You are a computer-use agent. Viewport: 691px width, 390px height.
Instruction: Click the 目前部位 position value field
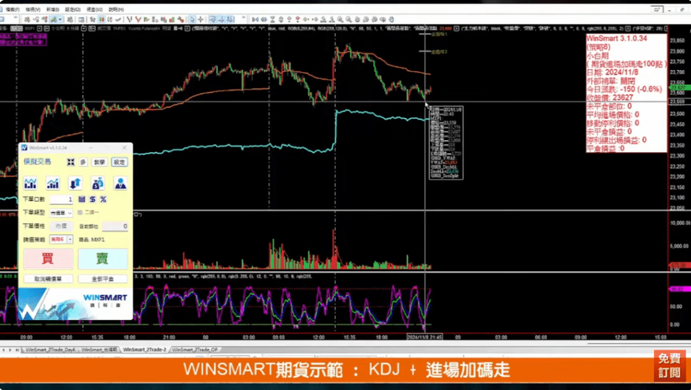tap(115, 226)
